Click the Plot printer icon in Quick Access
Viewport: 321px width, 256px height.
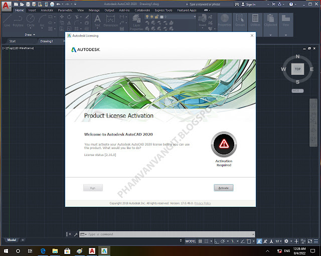pos(52,4)
